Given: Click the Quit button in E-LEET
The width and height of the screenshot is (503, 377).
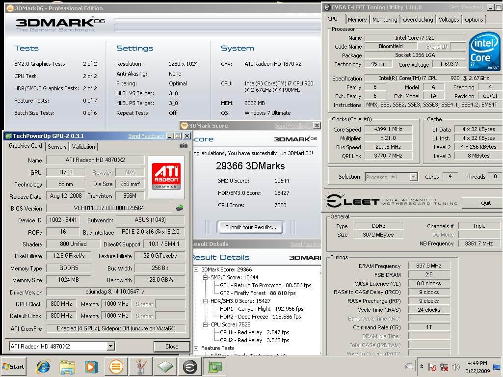Looking at the screenshot, I should point(481,203).
